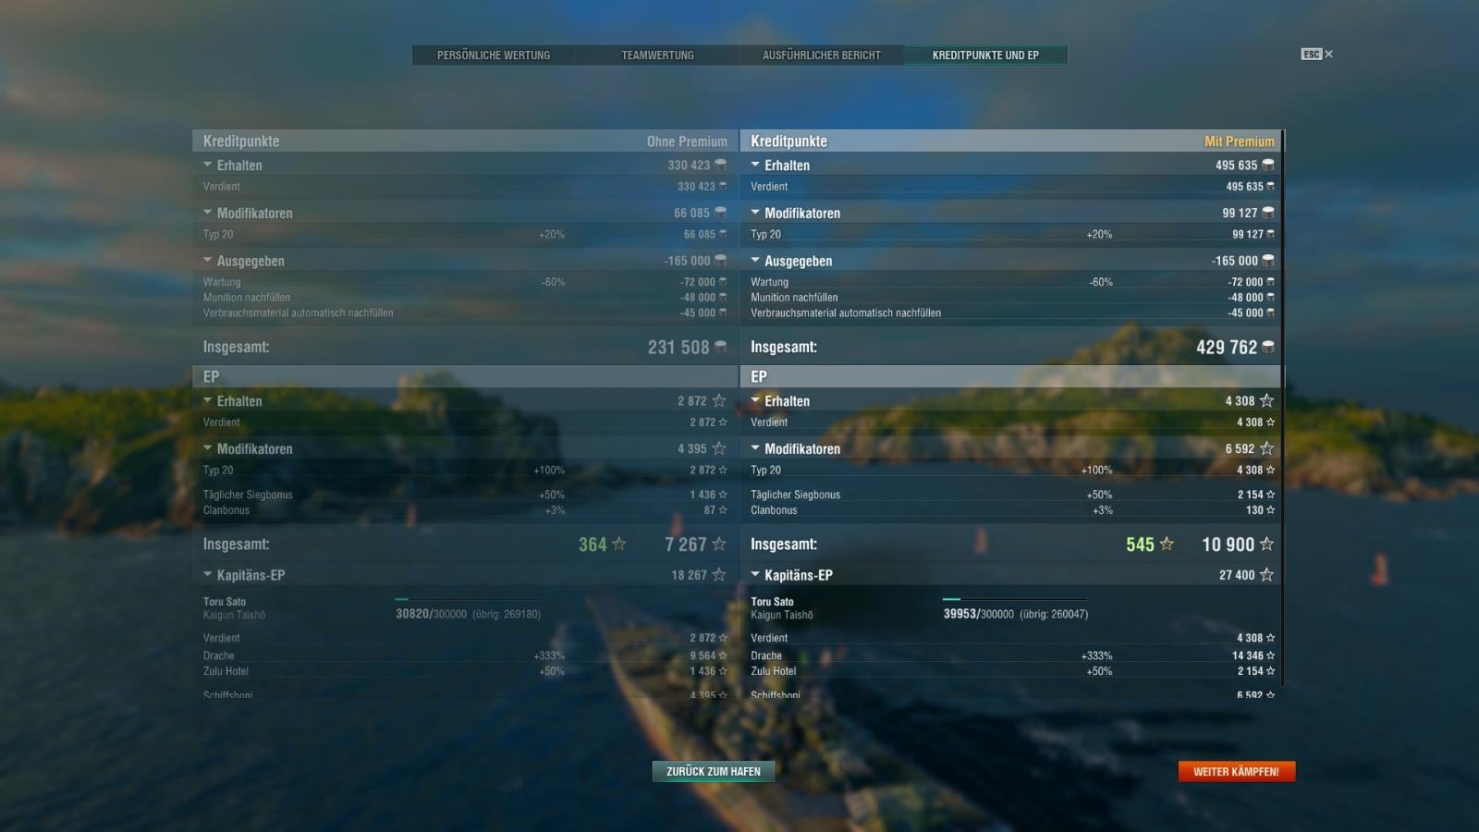
Task: Open the Teamwertung tab
Action: point(657,55)
